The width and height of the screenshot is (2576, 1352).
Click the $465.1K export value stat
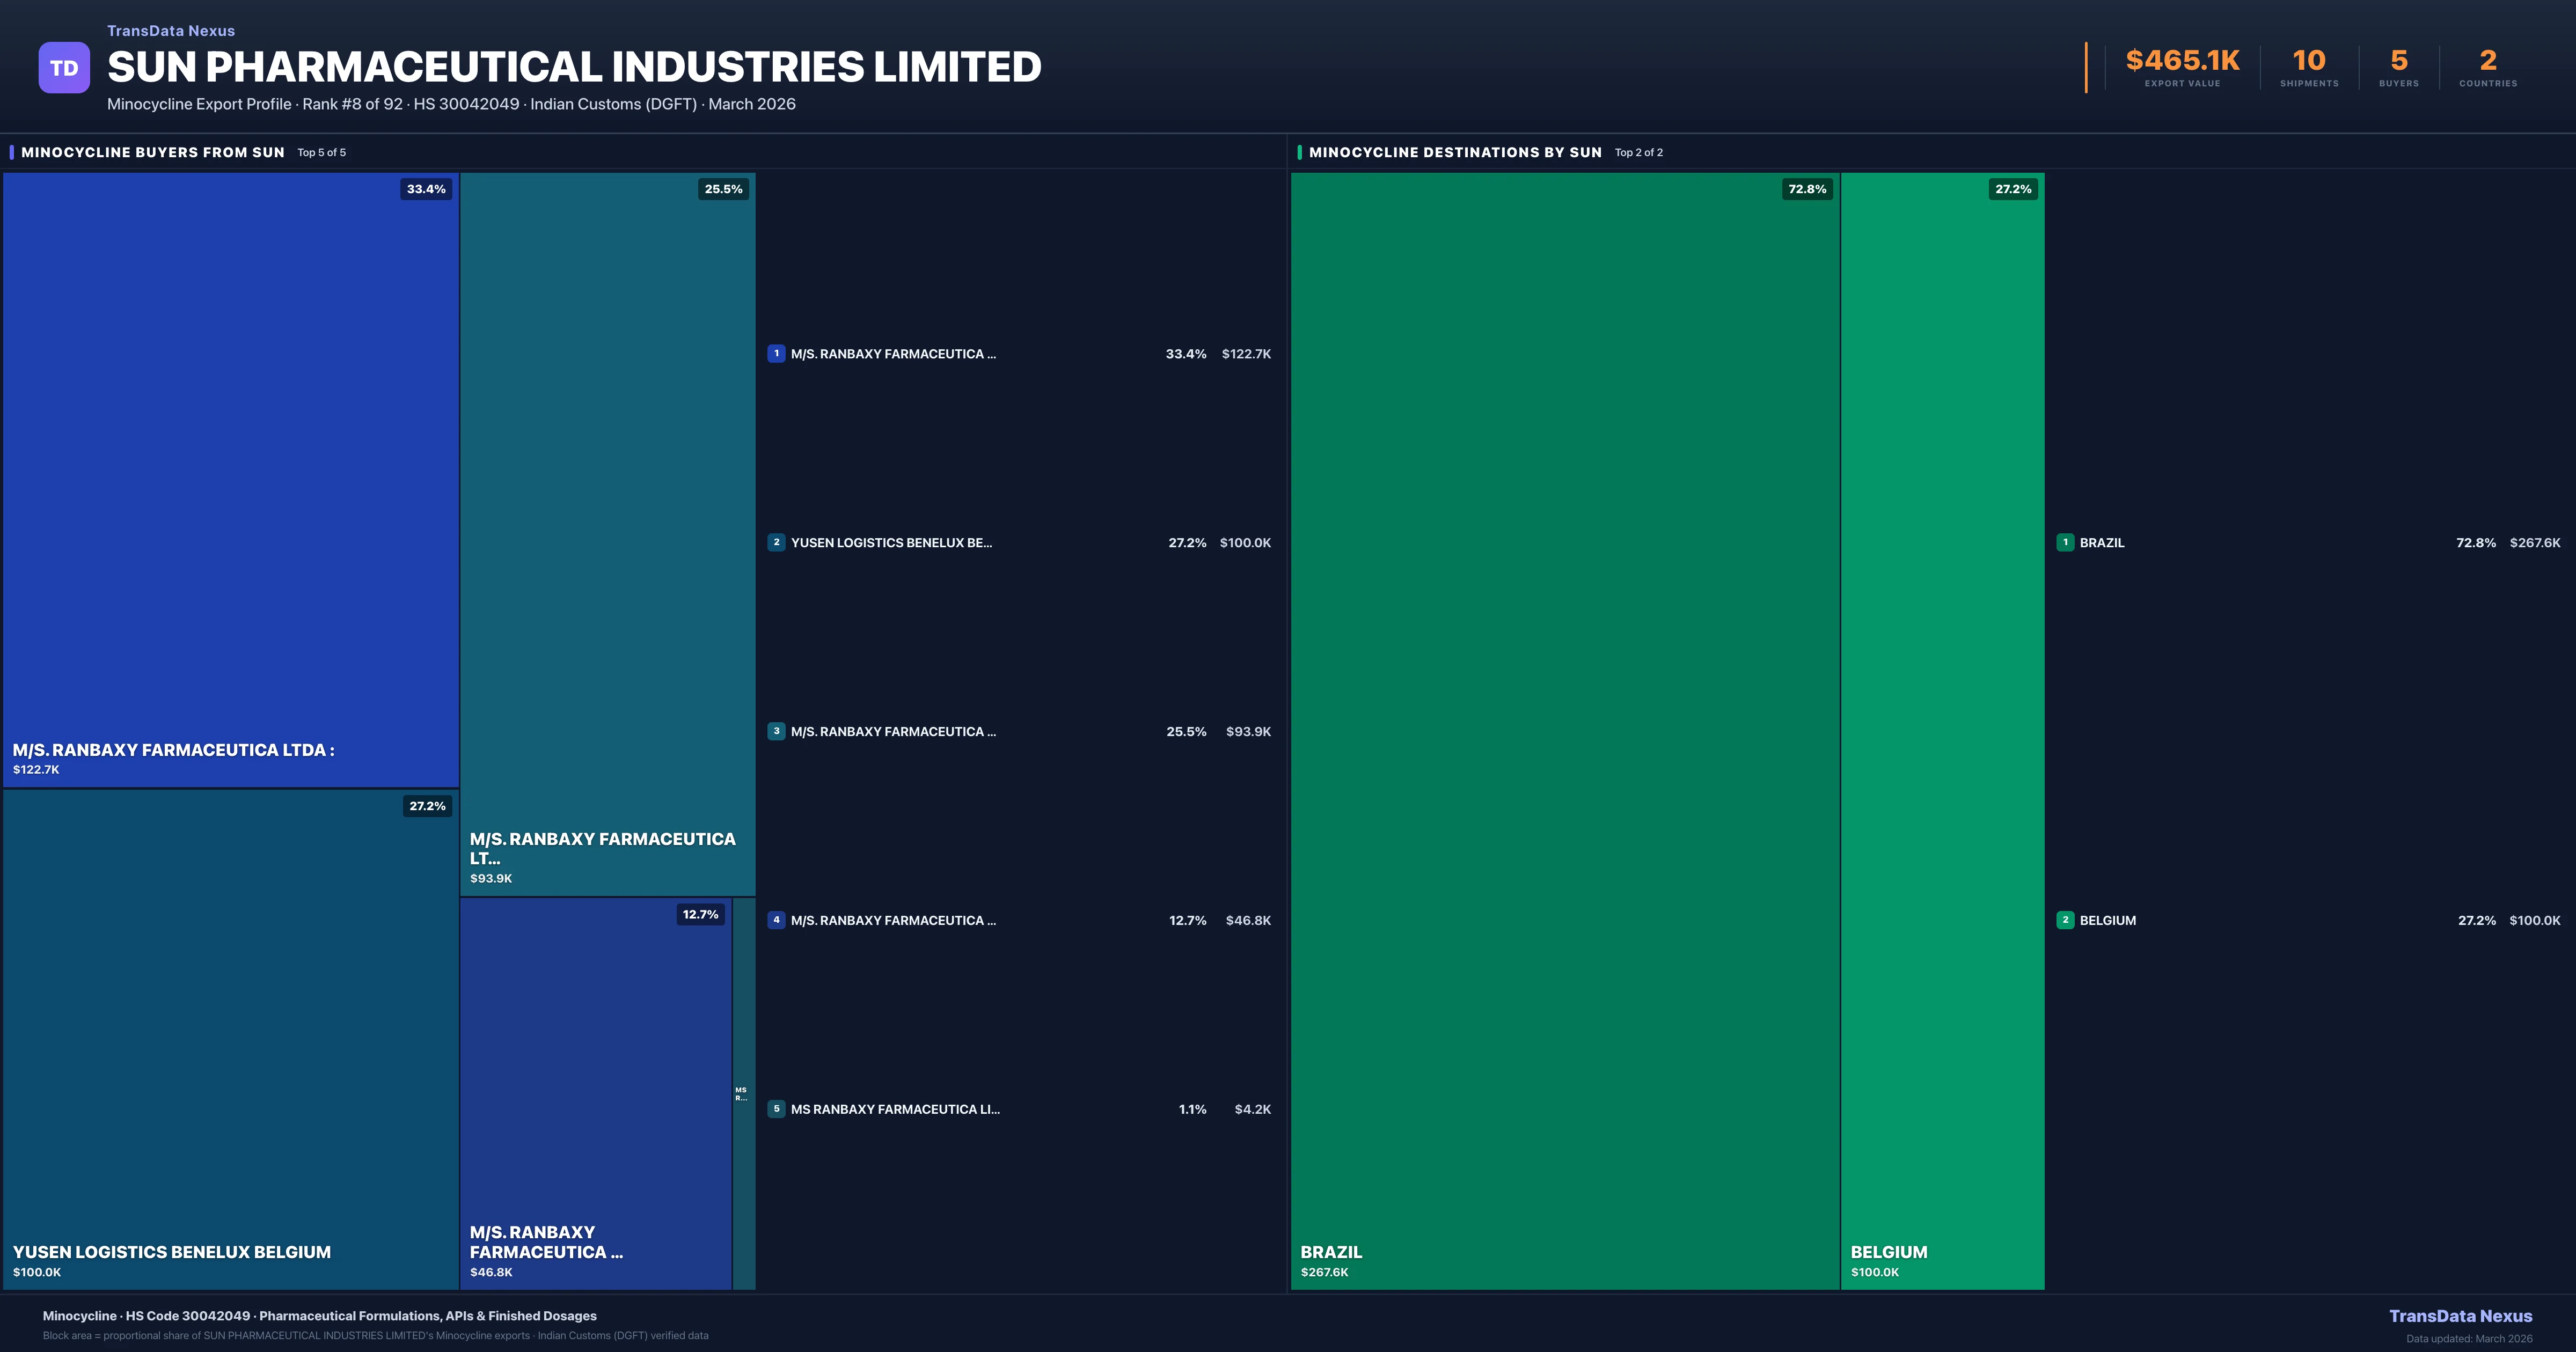click(x=2182, y=62)
